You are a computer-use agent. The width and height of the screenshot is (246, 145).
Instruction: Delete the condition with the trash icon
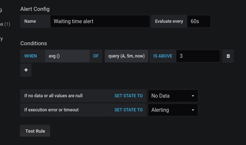[228, 56]
